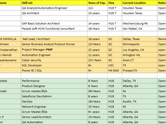Click the "San Rafael, CA" location cell
This screenshot has height=125, width=166.
(x=133, y=29)
